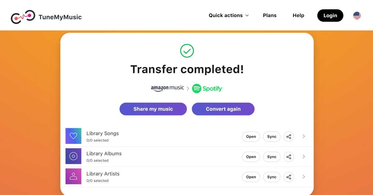Click the Library Albums disc thumbnail

73,156
